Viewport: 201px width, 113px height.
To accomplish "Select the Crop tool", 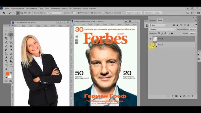I will [6, 38].
